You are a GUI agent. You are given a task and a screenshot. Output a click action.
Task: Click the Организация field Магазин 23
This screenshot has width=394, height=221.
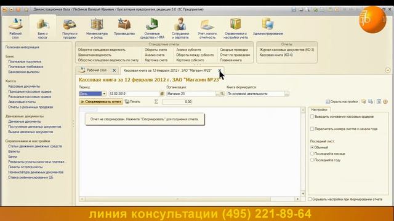(x=191, y=94)
